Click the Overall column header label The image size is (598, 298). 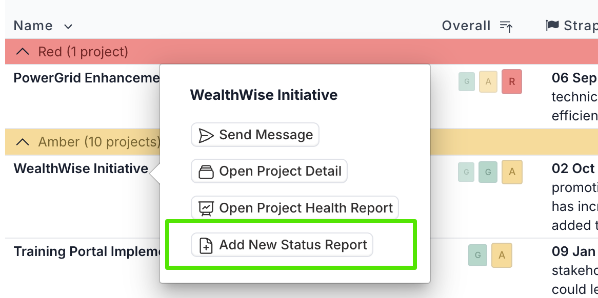click(466, 26)
